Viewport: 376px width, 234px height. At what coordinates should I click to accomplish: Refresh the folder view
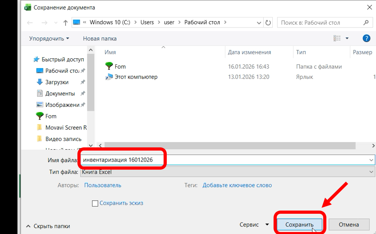pos(268,23)
